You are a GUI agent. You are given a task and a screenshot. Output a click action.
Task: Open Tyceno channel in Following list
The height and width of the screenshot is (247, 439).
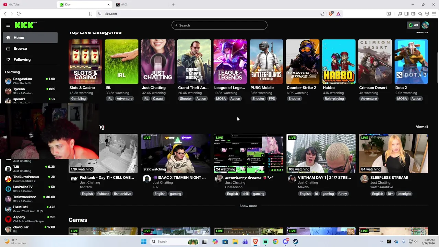click(30, 91)
